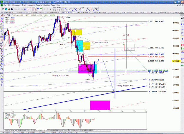Click the F button above the chart
The height and width of the screenshot is (134, 184).
7,15
